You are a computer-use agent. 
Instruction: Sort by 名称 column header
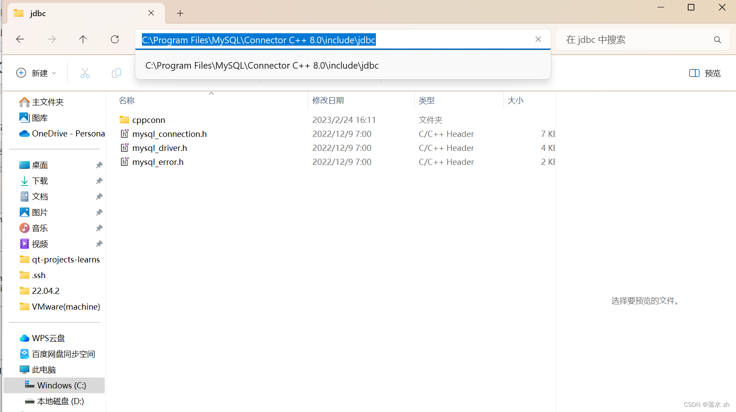pyautogui.click(x=127, y=101)
